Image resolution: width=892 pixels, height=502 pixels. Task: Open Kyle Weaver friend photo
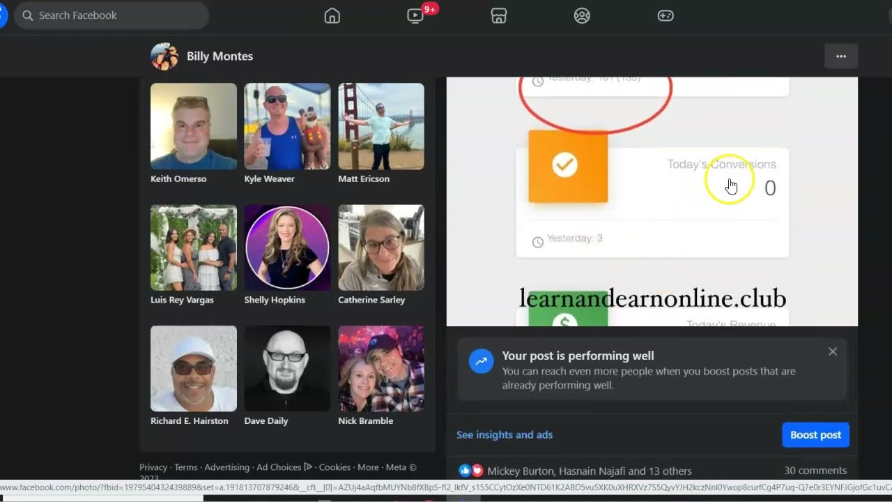[287, 126]
